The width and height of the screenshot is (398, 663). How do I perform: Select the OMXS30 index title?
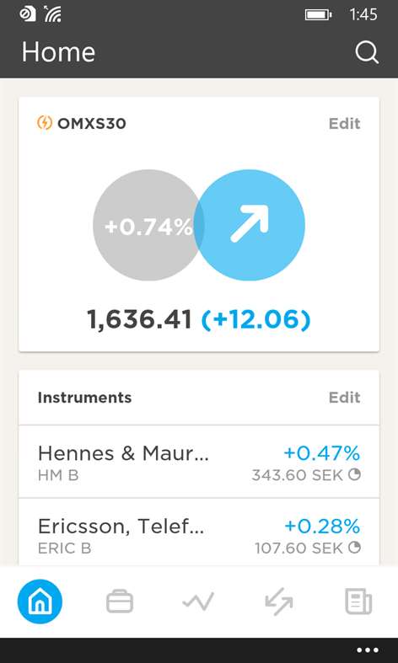[x=91, y=124]
